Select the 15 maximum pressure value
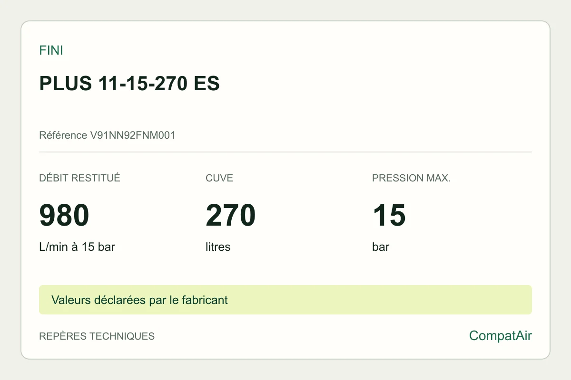This screenshot has width=571, height=380. (x=389, y=215)
